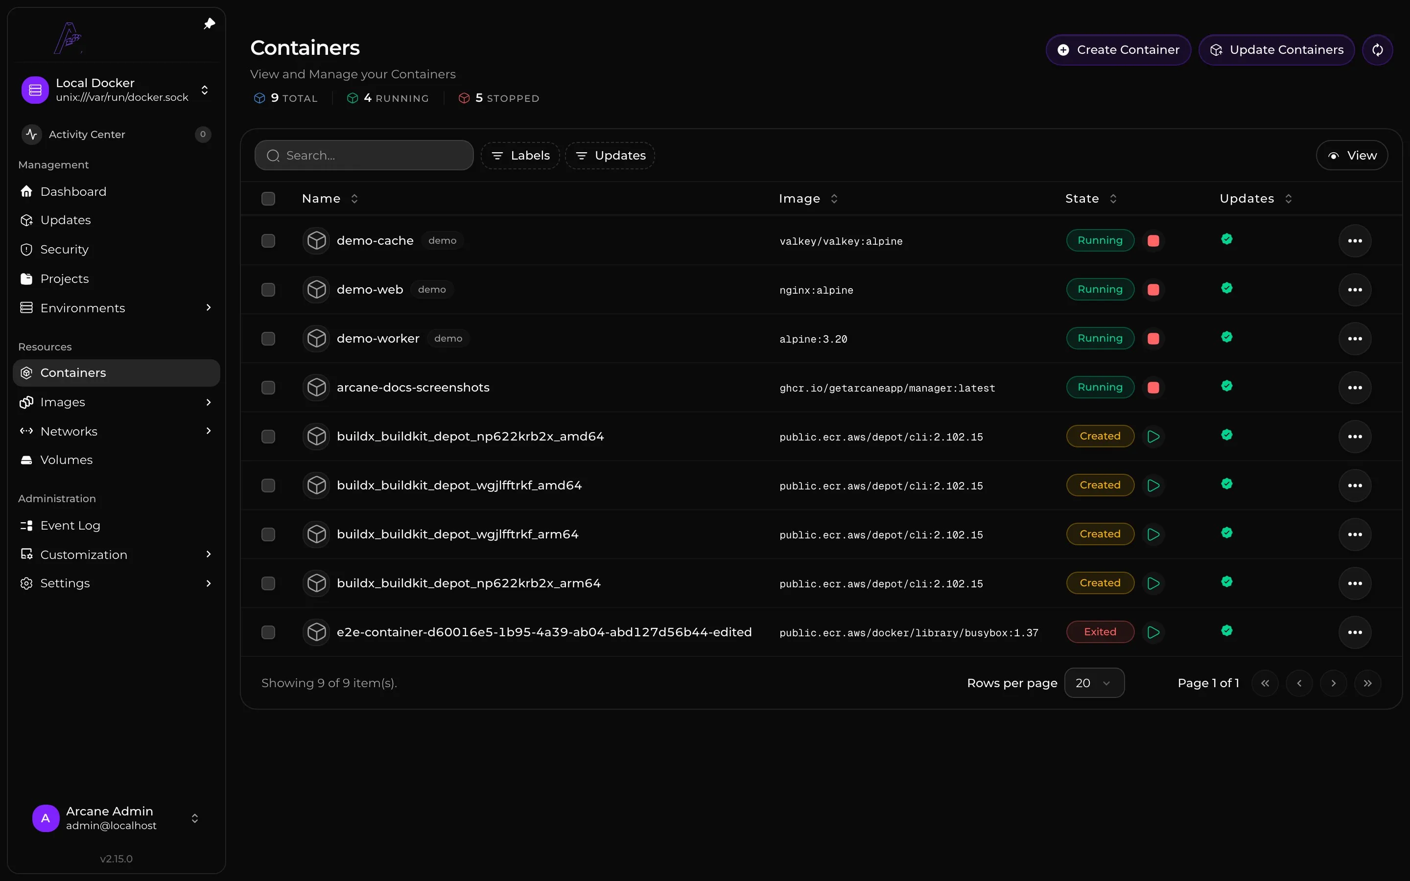Focus the container Search field
The width and height of the screenshot is (1410, 881).
point(364,156)
